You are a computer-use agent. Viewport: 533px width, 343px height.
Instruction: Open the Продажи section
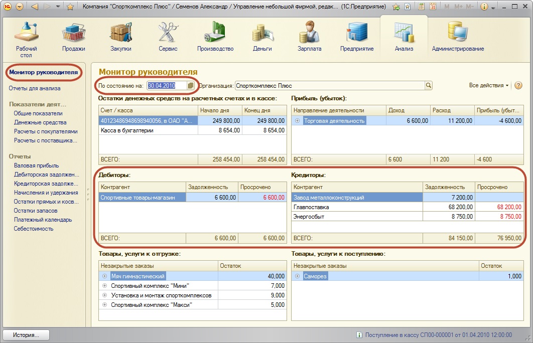73,37
